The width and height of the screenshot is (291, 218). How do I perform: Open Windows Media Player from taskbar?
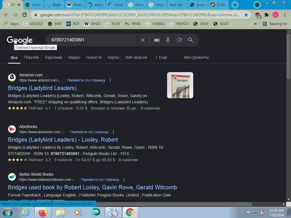(78, 212)
